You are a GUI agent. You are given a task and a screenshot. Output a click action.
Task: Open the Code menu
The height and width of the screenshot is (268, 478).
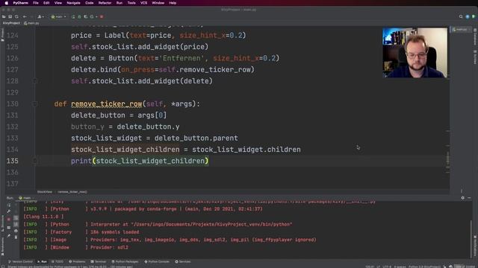click(x=90, y=3)
